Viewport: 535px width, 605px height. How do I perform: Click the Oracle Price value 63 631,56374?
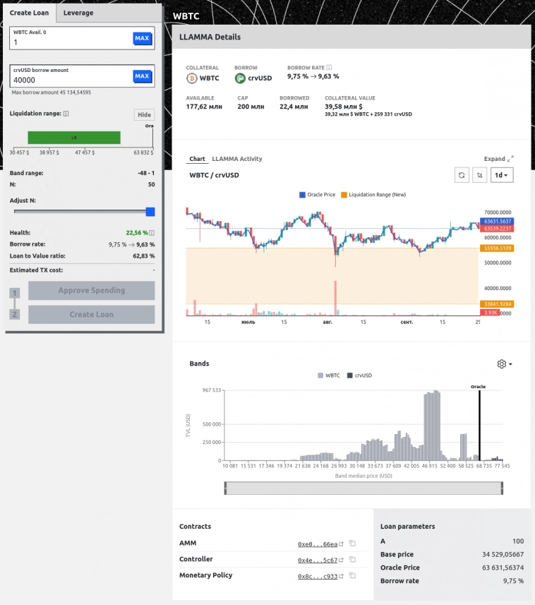point(503,568)
